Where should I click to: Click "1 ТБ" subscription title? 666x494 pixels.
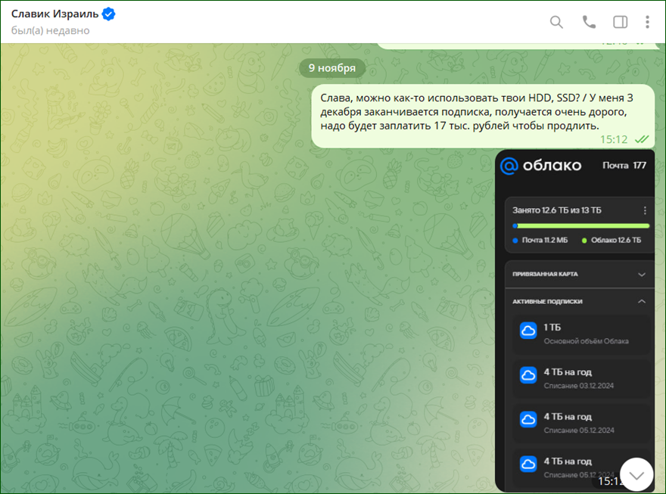(x=552, y=328)
